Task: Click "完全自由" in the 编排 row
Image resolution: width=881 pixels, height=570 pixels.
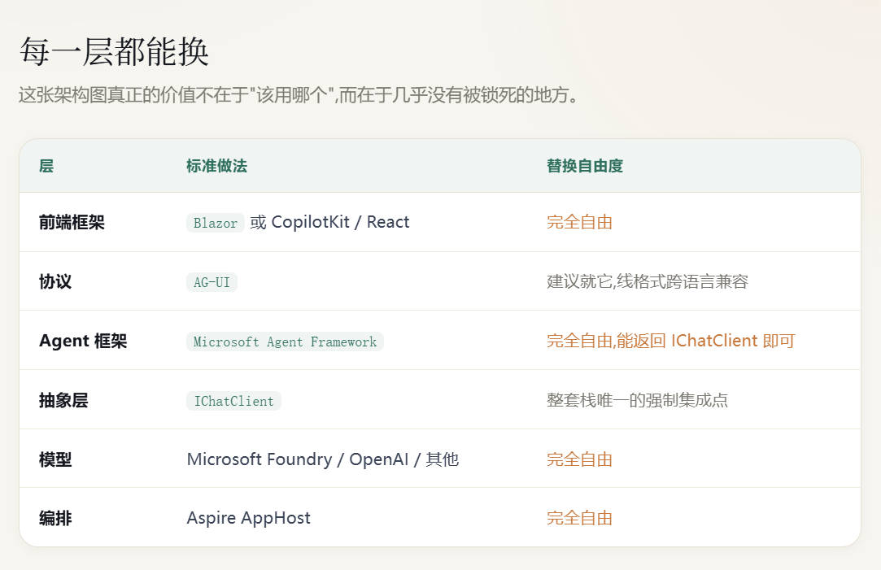Action: point(580,518)
